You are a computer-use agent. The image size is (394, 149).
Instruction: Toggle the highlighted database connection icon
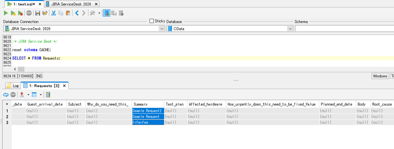point(106,13)
